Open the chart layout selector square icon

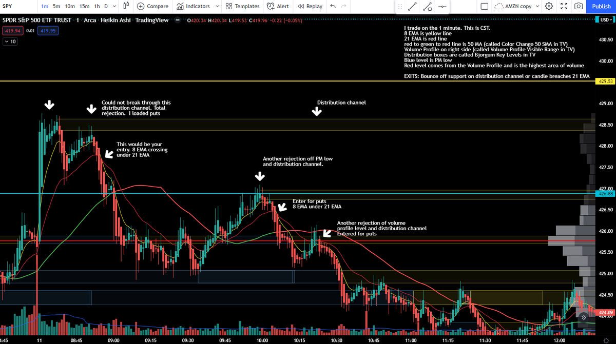coord(485,6)
